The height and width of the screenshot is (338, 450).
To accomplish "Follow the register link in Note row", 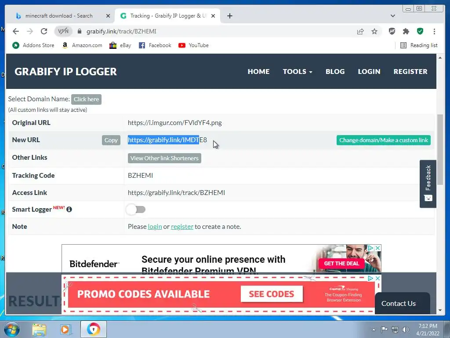I will [x=182, y=227].
